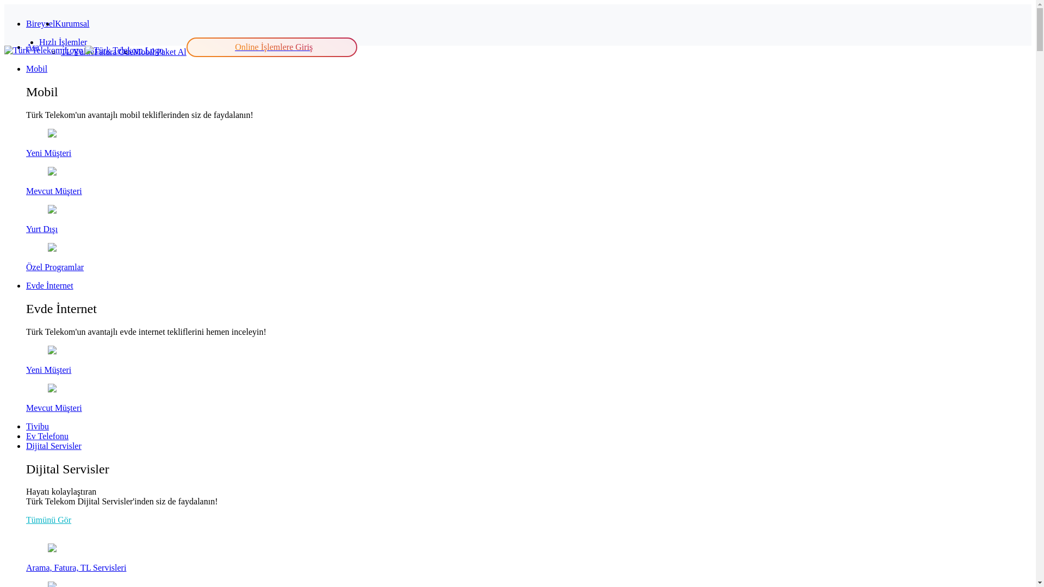Follow the Özel Programlar link
The width and height of the screenshot is (1044, 587).
tap(55, 267)
